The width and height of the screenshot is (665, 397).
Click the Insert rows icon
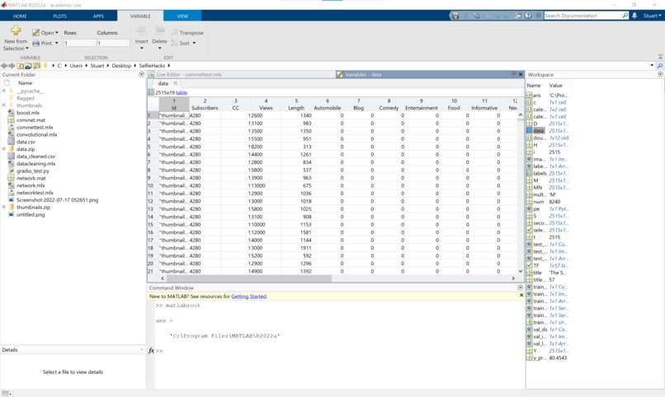click(141, 31)
